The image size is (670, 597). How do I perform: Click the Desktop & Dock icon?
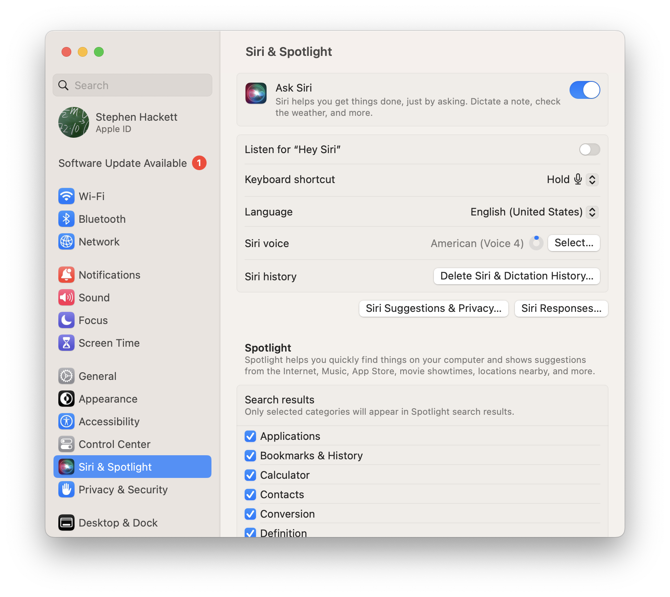[66, 523]
